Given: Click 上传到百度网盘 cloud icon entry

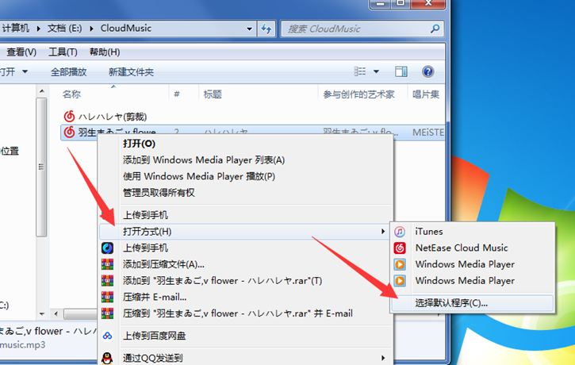Looking at the screenshot, I should 164,336.
